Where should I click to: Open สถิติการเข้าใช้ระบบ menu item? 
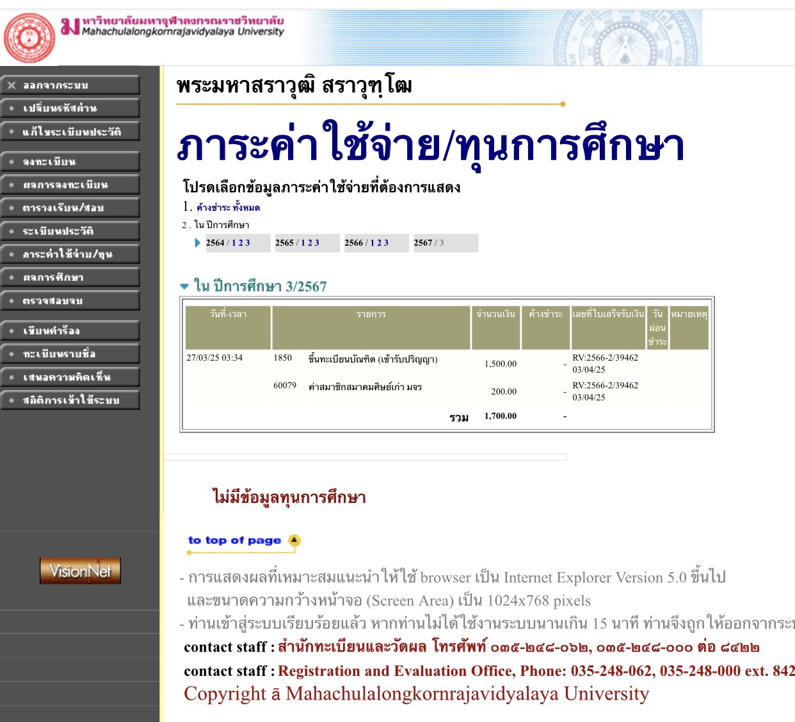[70, 400]
